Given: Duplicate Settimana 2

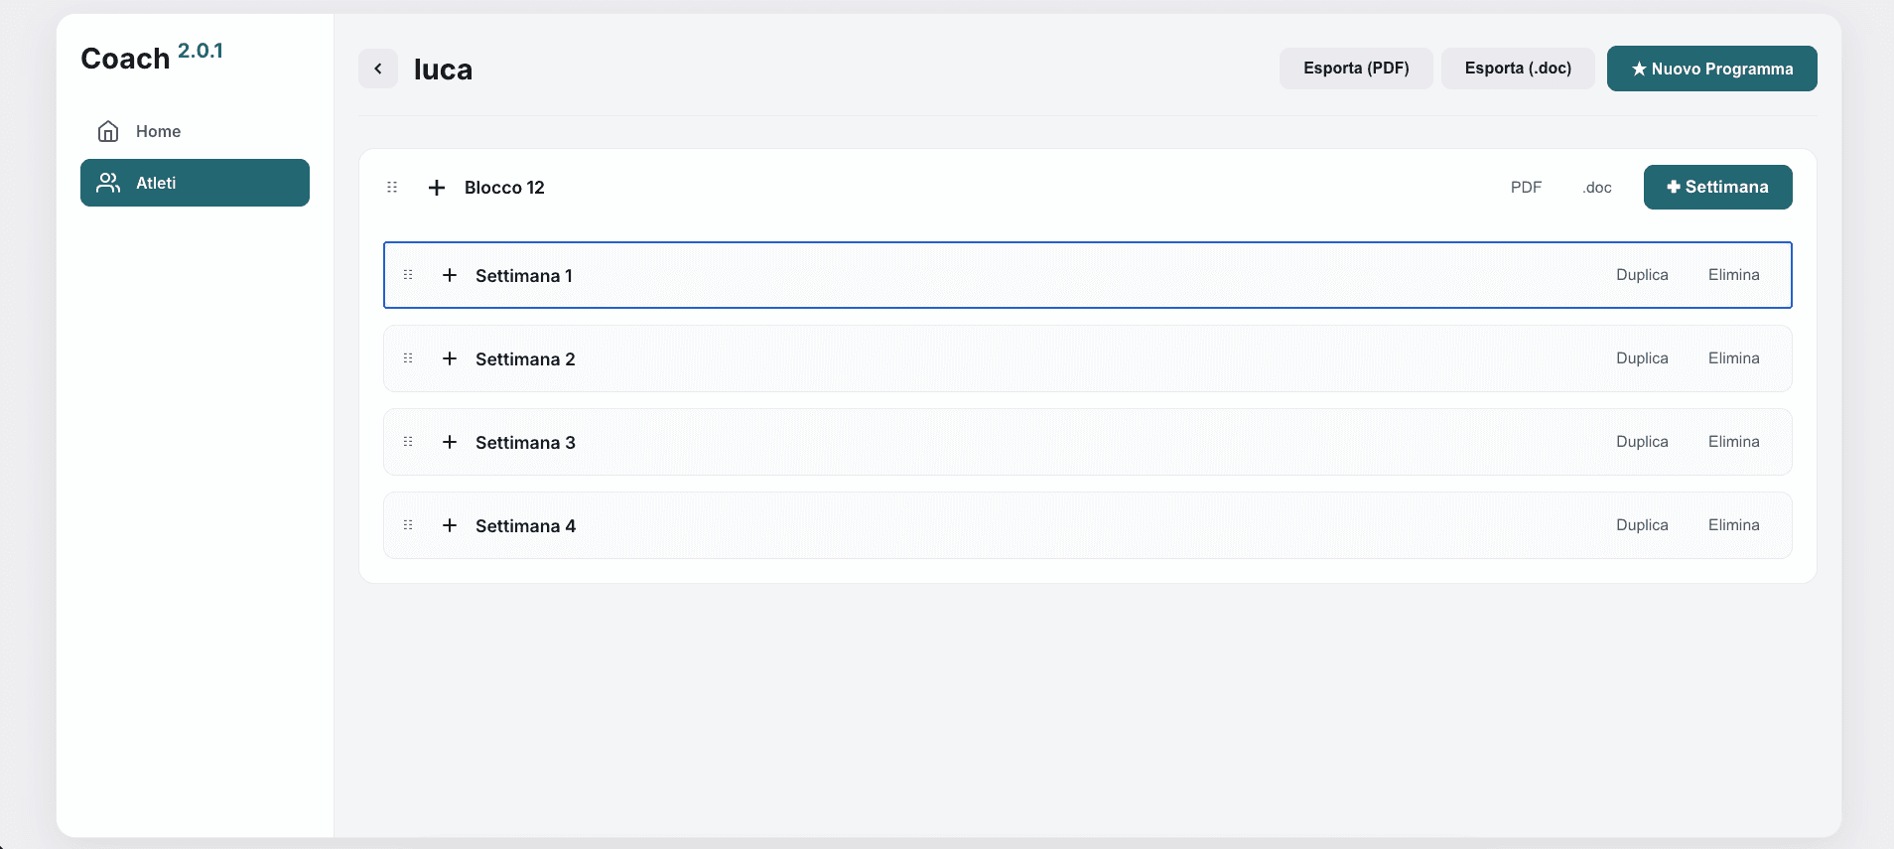Looking at the screenshot, I should [x=1642, y=358].
